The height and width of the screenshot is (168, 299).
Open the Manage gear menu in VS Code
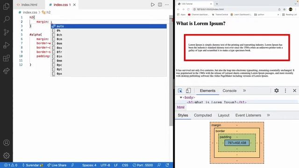(6, 155)
